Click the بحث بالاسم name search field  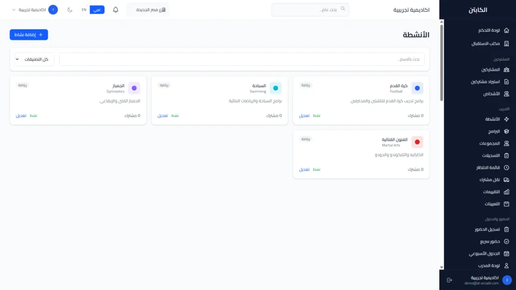tap(242, 59)
